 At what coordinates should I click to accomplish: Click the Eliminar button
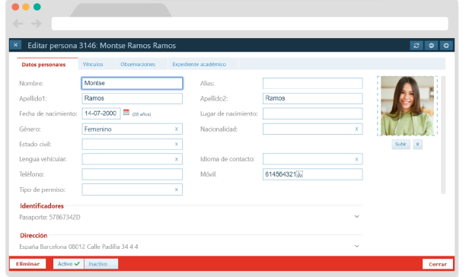coord(27,263)
